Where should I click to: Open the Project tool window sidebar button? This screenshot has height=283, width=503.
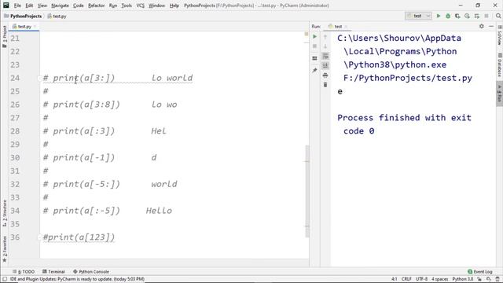5,36
